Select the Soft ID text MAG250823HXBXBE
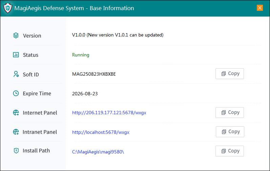This screenshot has height=171, width=270. (x=94, y=74)
